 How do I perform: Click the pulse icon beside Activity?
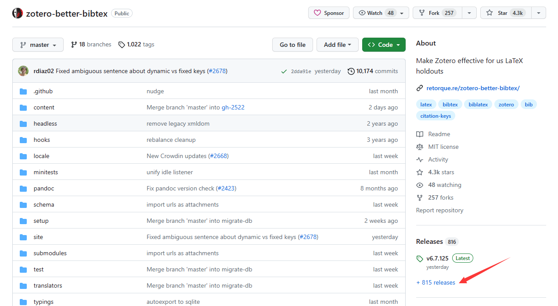point(420,160)
